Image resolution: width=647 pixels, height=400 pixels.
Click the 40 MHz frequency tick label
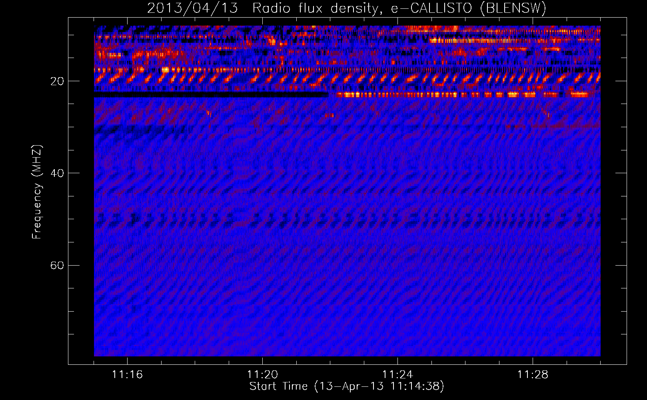57,173
